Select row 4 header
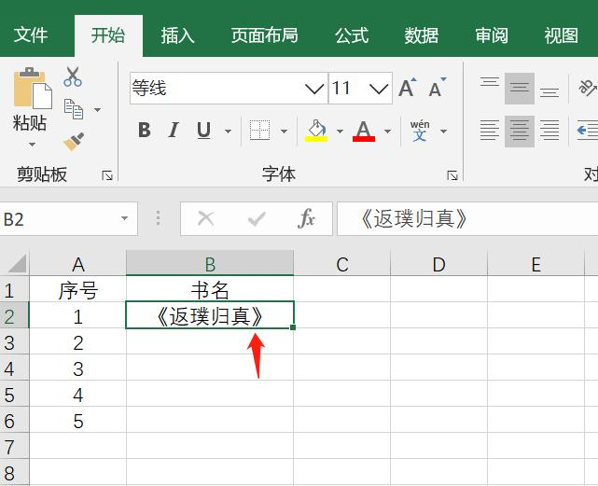 14,368
